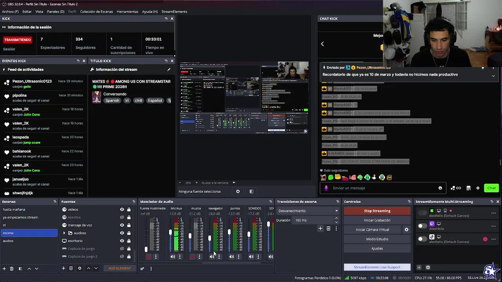Enable the TikTok alexheiis stream toggle

pos(422,239)
